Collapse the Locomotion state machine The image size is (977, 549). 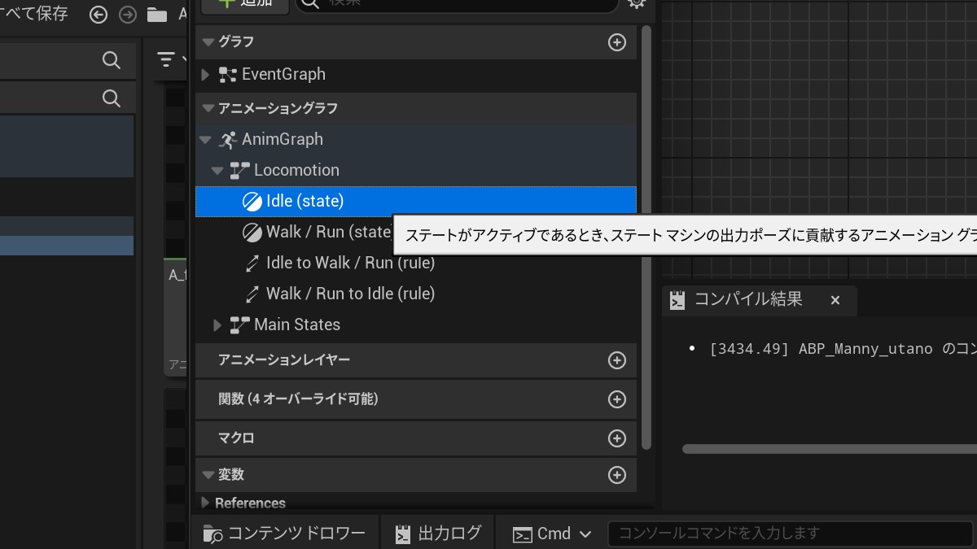pos(217,171)
